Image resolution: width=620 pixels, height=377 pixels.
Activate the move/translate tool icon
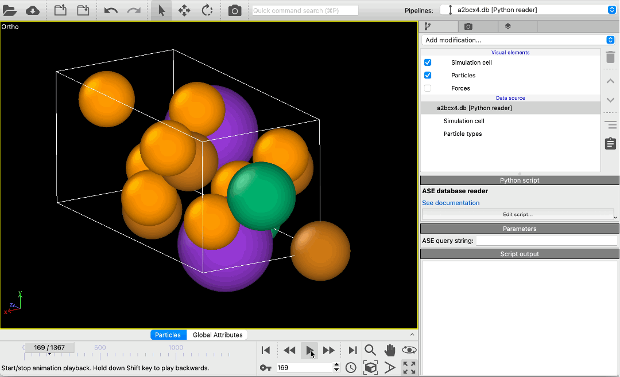(184, 10)
